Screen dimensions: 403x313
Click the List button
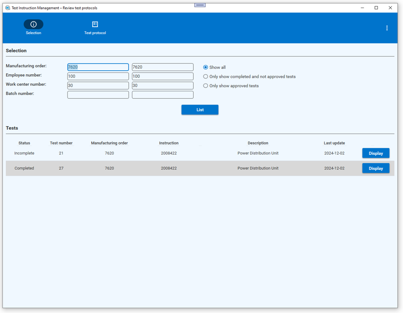[200, 110]
